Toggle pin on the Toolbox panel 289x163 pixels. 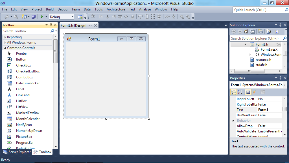click(51, 25)
